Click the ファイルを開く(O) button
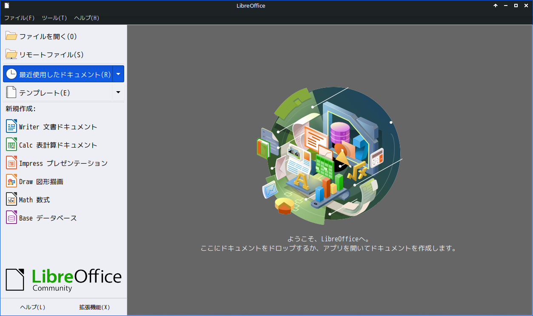 click(63, 36)
